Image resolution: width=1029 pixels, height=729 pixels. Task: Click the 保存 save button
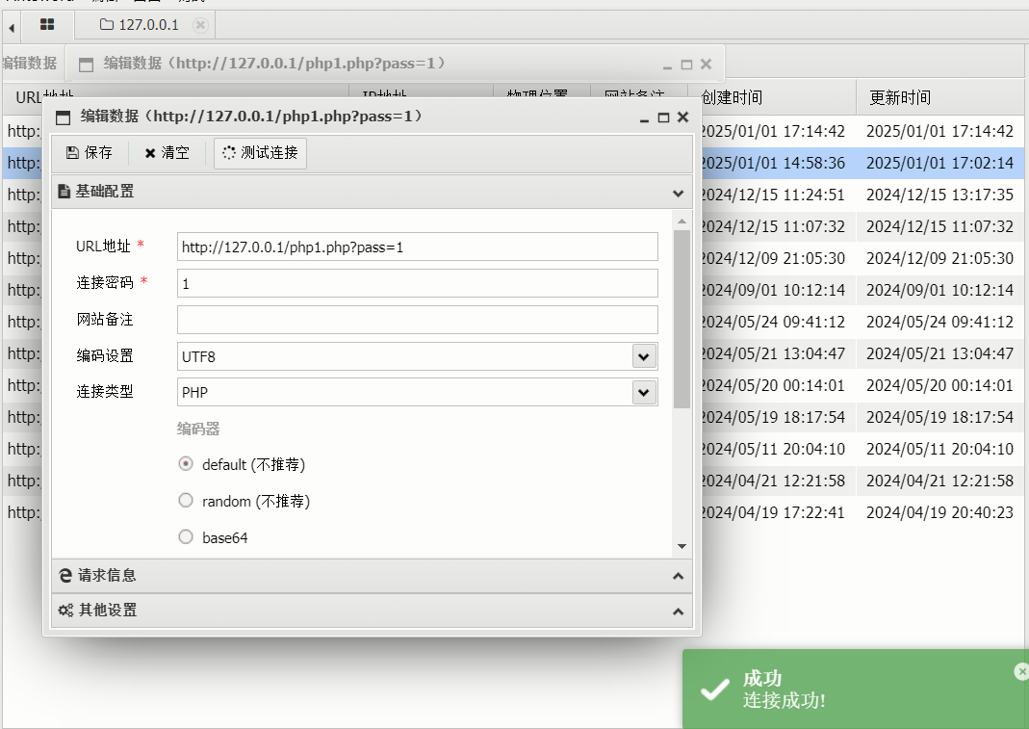click(90, 153)
